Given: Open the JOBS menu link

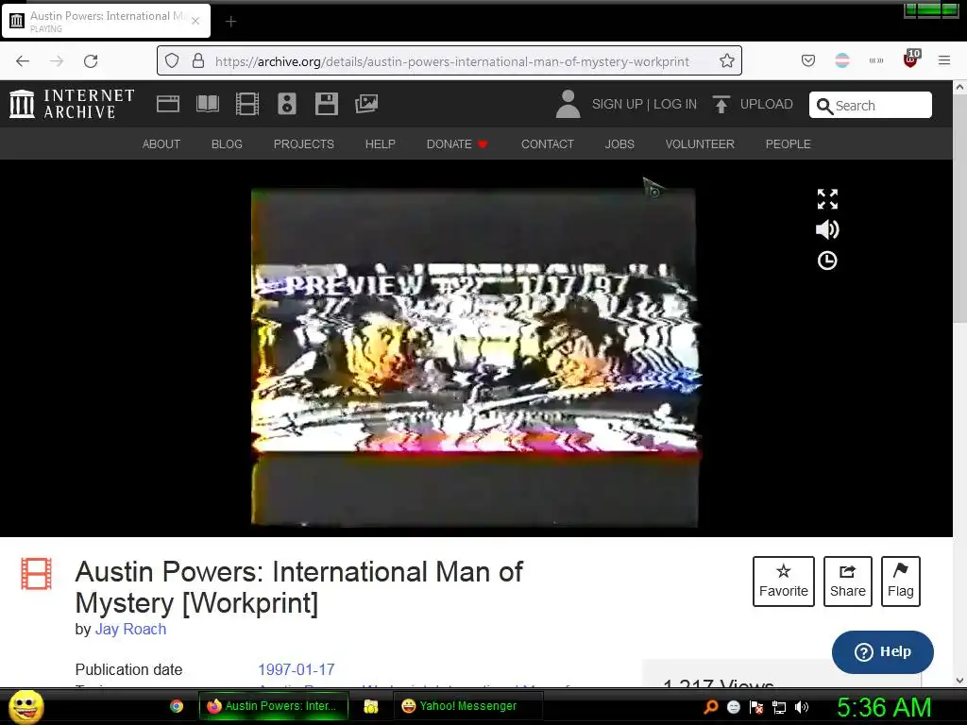Looking at the screenshot, I should [619, 143].
